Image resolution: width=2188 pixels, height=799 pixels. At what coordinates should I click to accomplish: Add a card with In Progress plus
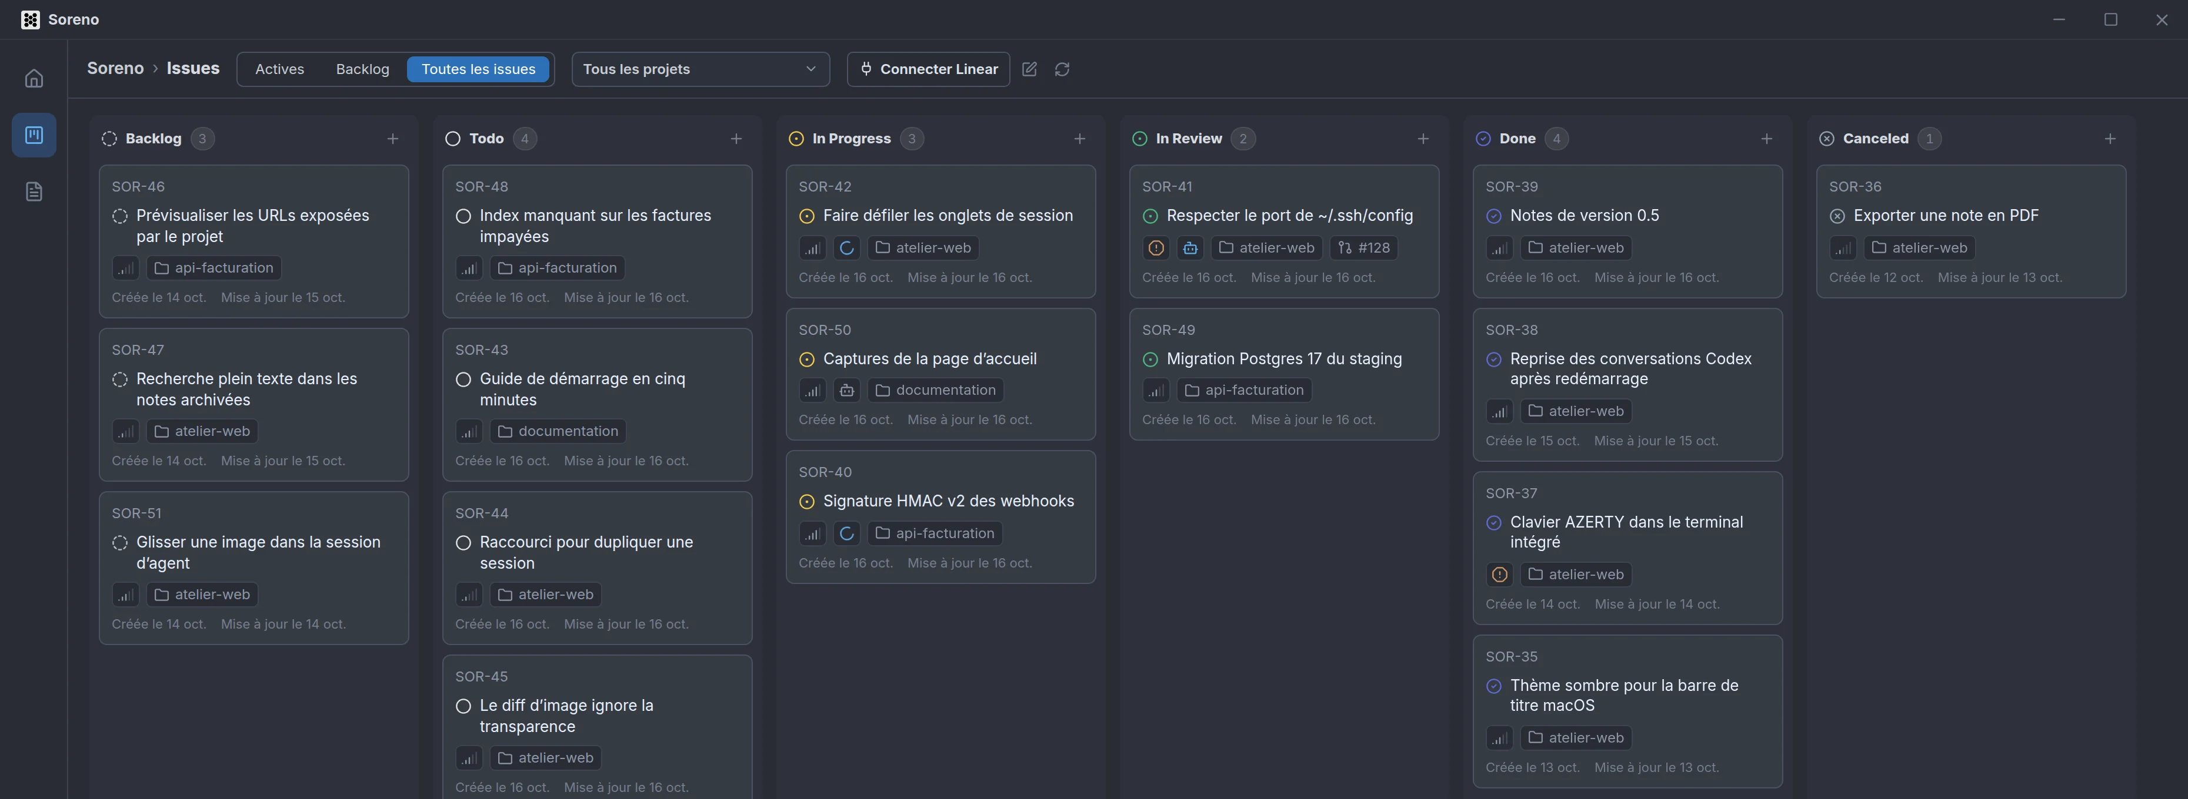click(x=1079, y=139)
